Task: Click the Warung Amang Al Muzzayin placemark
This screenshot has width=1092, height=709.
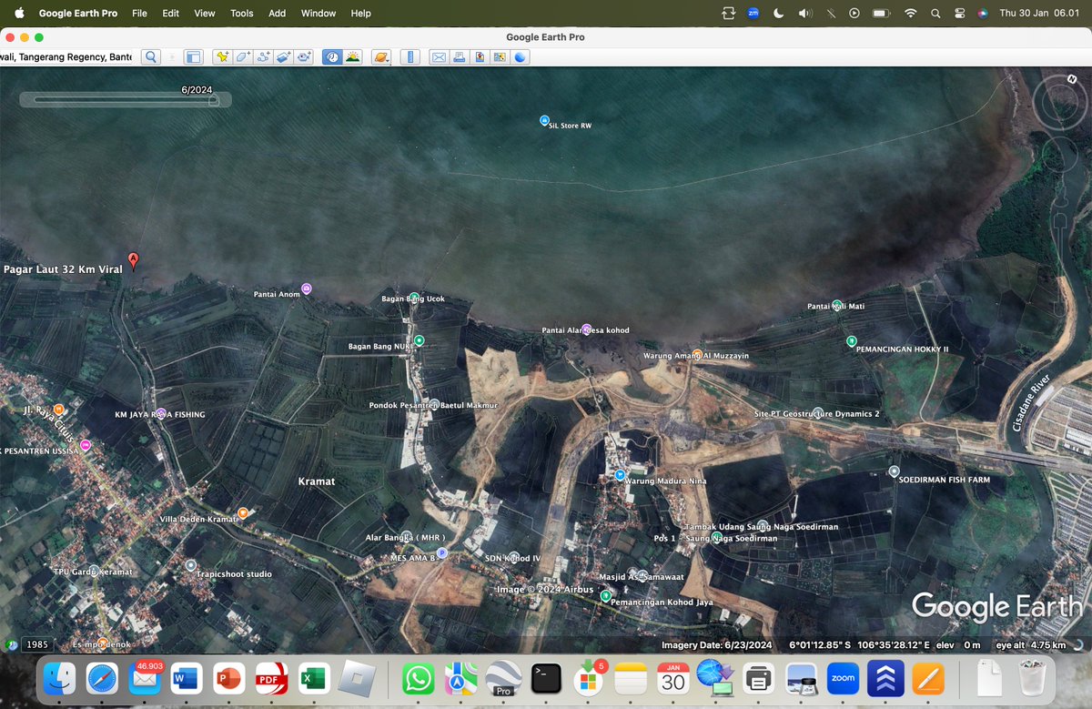Action: coord(696,355)
